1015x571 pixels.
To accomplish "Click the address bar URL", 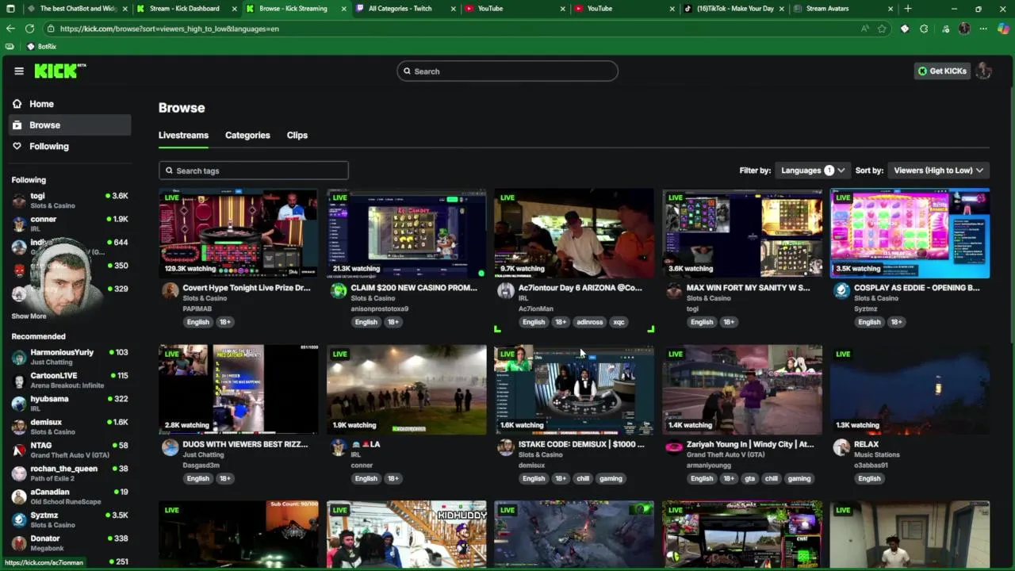I will coord(169,29).
